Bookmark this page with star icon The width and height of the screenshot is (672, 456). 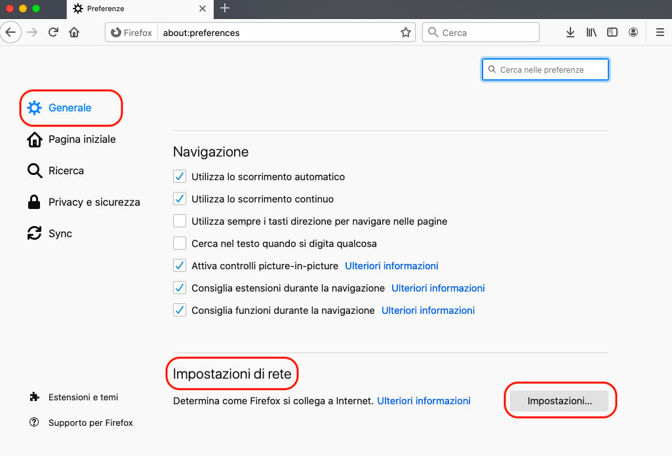(x=406, y=32)
